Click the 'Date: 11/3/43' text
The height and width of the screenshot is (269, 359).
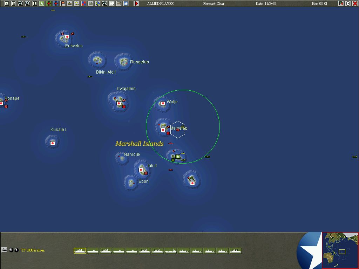click(266, 4)
